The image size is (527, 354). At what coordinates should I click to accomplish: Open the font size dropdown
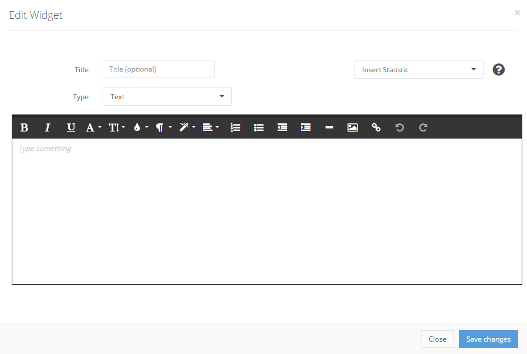[117, 127]
